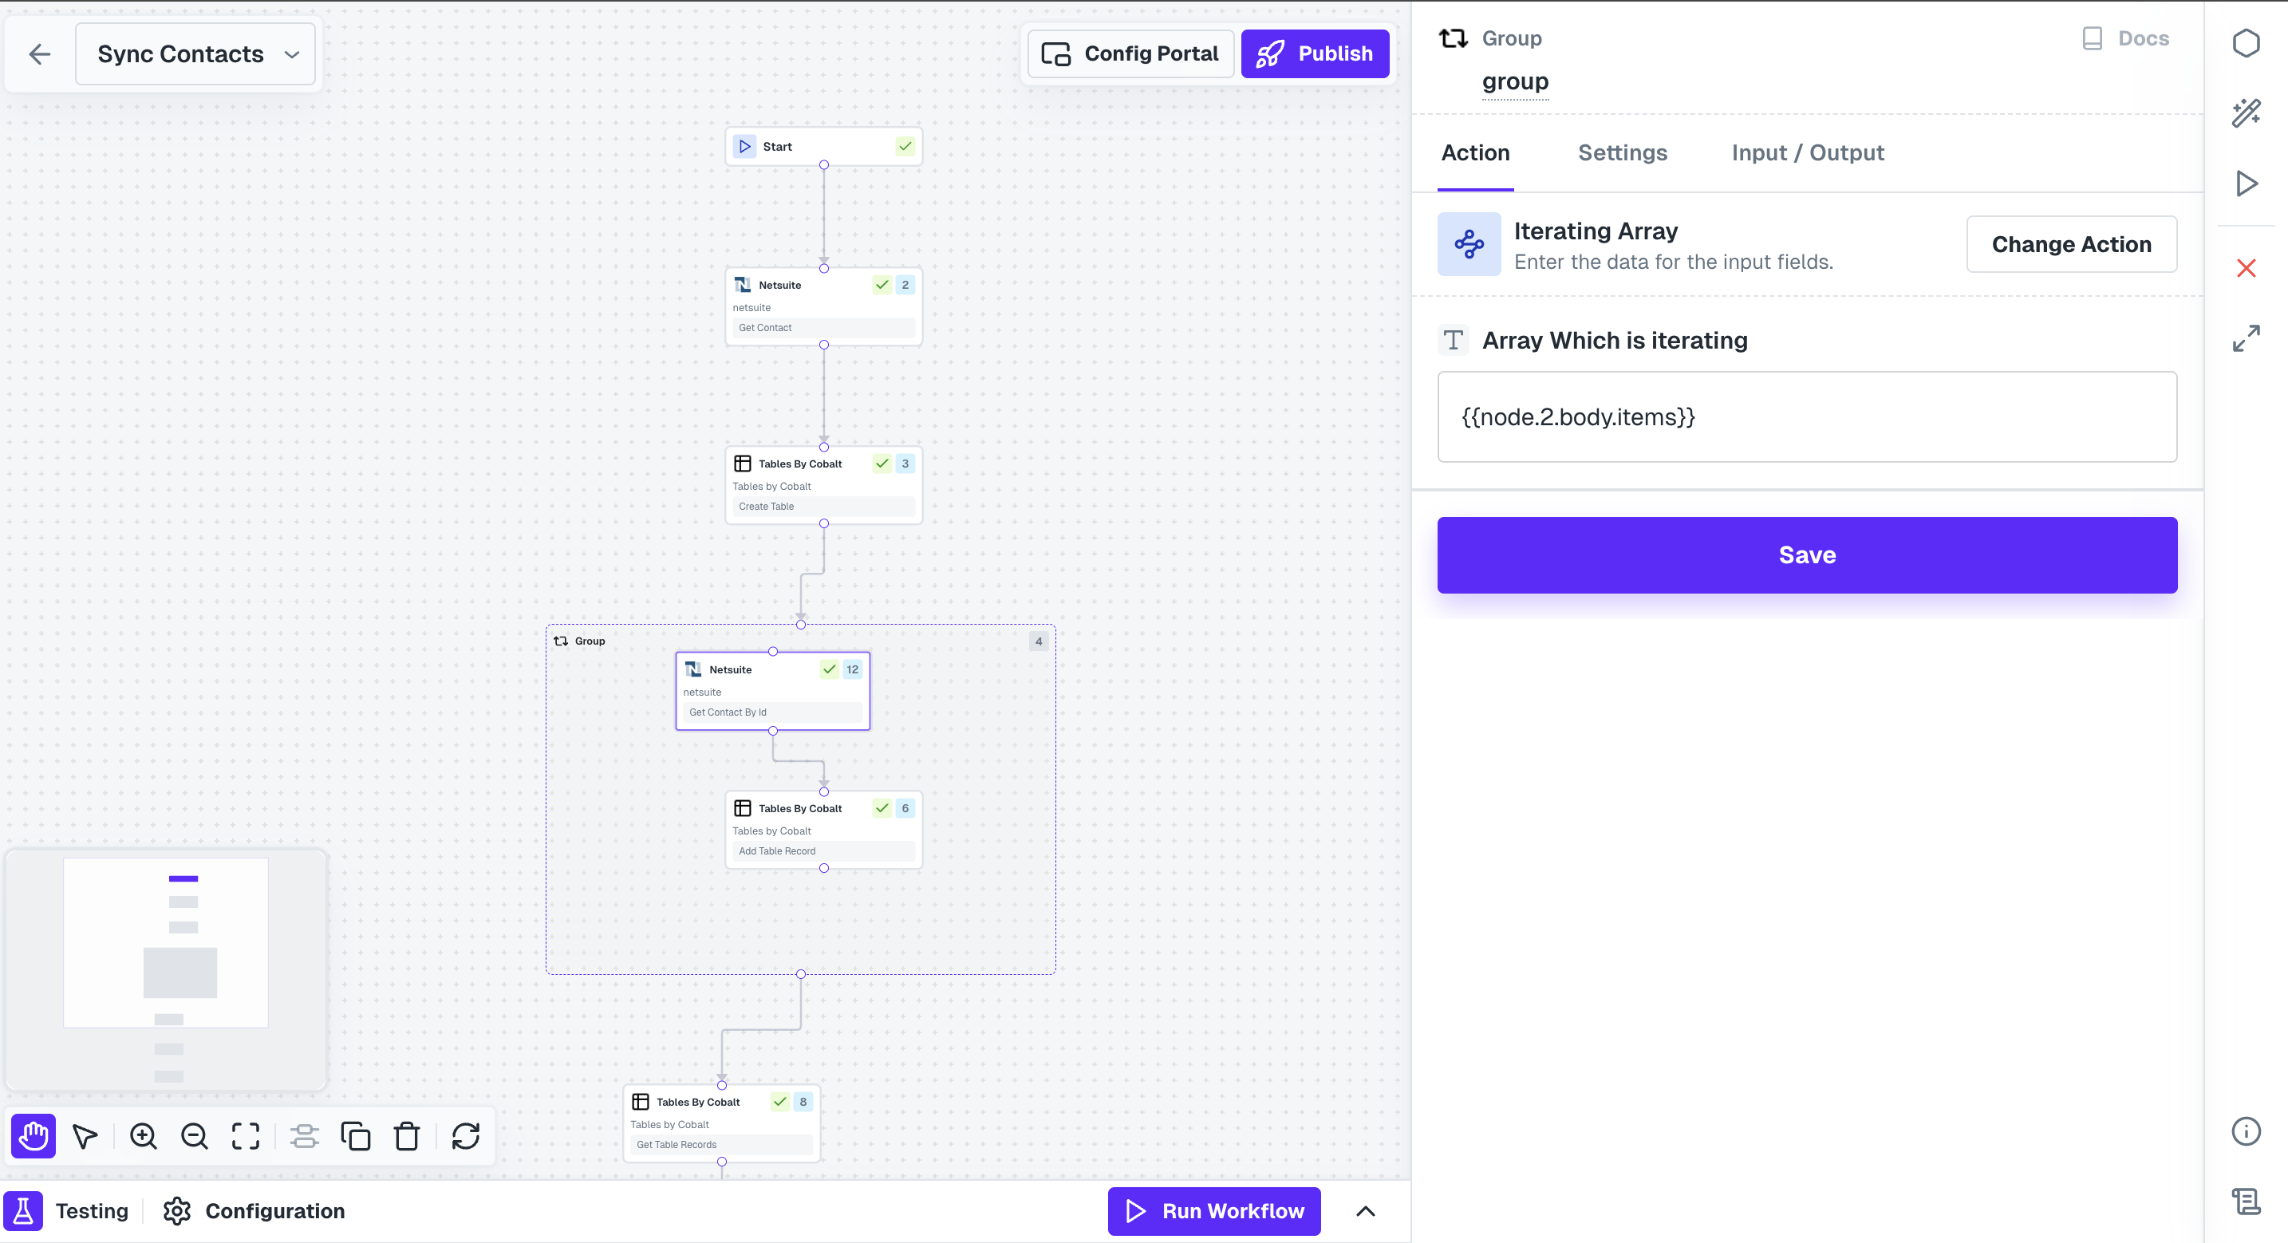Viewport: 2288px width, 1243px height.
Task: Select the hand pan tool
Action: point(32,1135)
